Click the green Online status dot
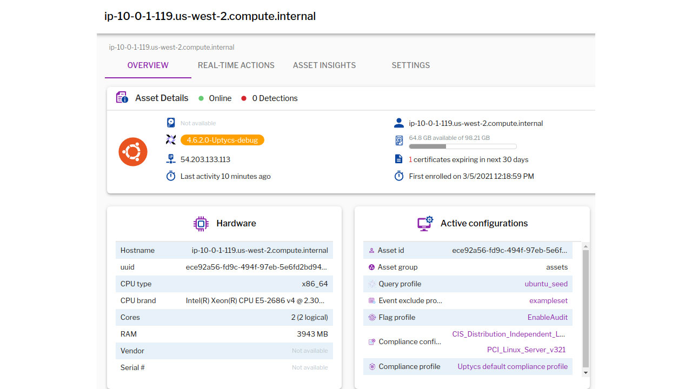Viewport: 692px width, 389px height. coord(201,98)
